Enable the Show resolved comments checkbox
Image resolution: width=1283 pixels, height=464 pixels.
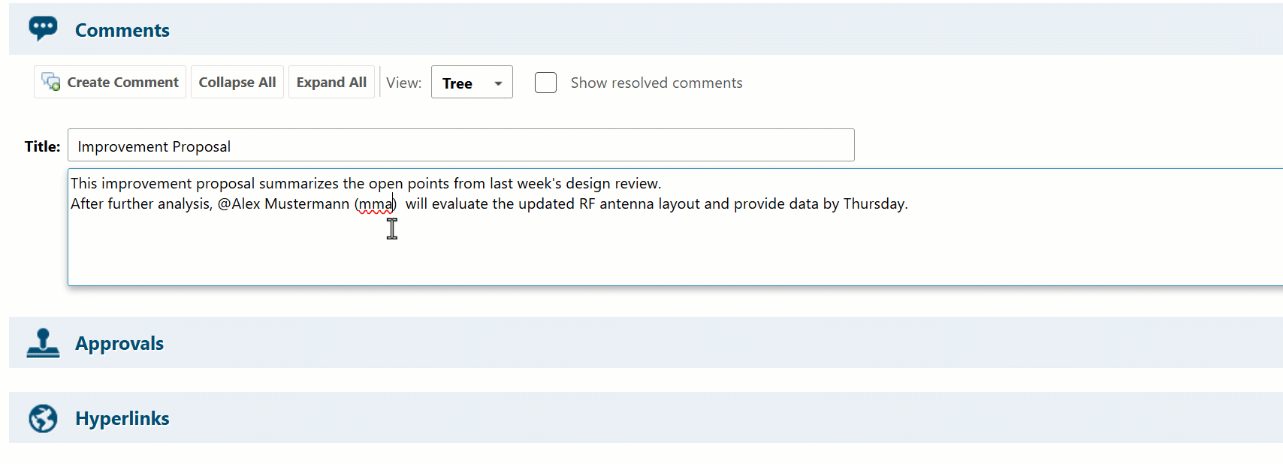(x=545, y=83)
